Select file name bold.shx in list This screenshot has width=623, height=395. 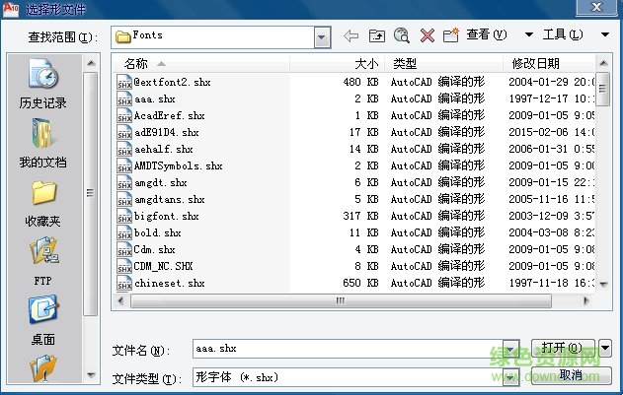click(158, 232)
